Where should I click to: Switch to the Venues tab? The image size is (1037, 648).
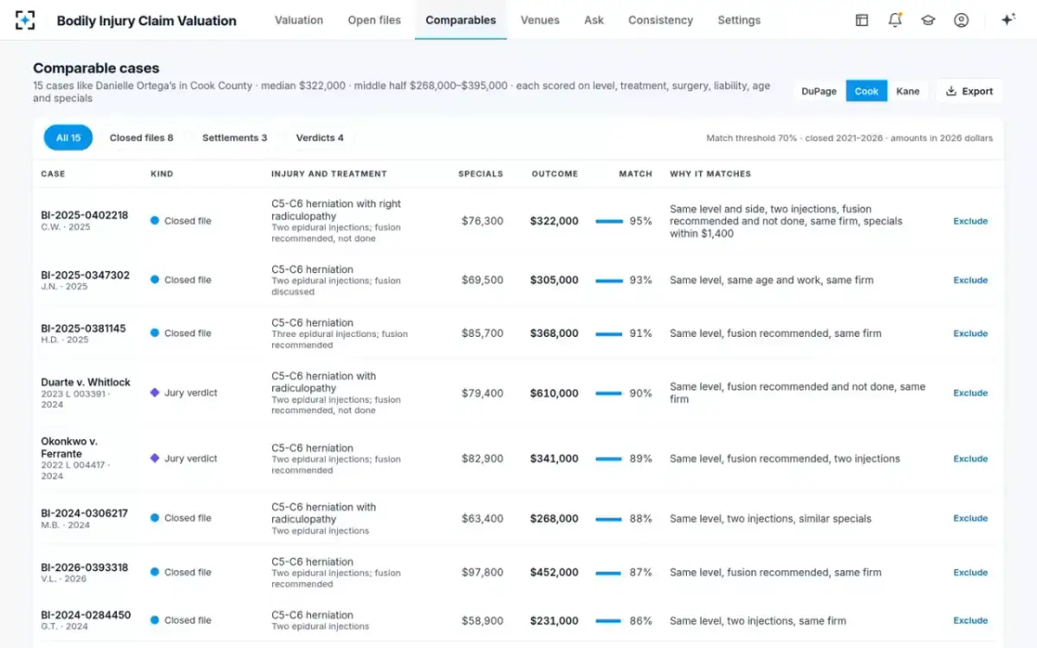(540, 20)
